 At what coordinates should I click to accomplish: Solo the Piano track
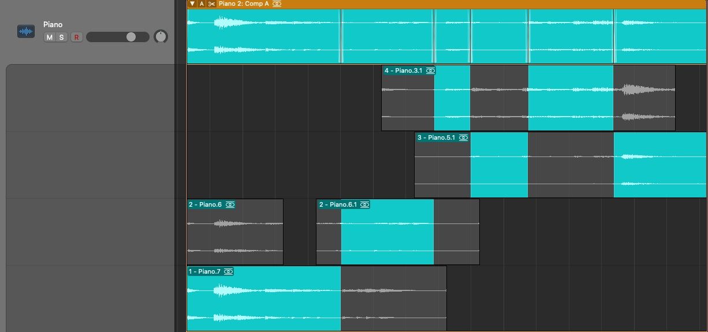click(62, 38)
